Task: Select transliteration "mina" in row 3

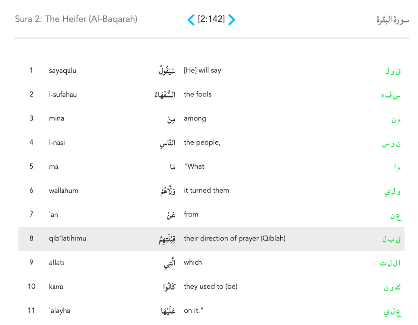Action: pyautogui.click(x=56, y=118)
